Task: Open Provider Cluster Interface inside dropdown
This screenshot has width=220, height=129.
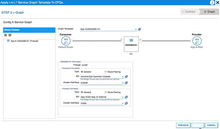Action: click(x=123, y=103)
